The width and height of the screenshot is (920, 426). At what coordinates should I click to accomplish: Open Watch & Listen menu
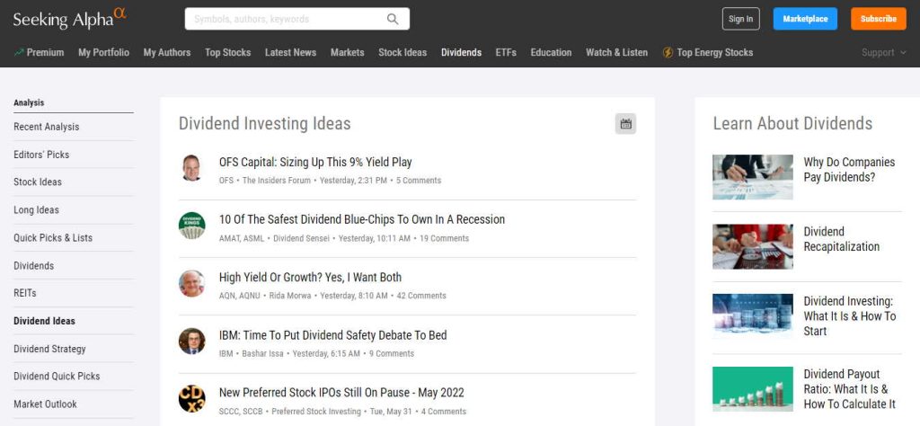point(616,53)
